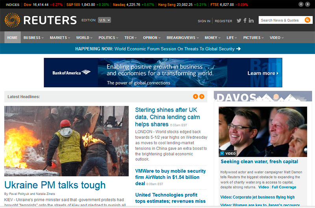Open the Ukraine PM talks tough headline
Viewport: 315px width, 208px height.
(x=55, y=185)
